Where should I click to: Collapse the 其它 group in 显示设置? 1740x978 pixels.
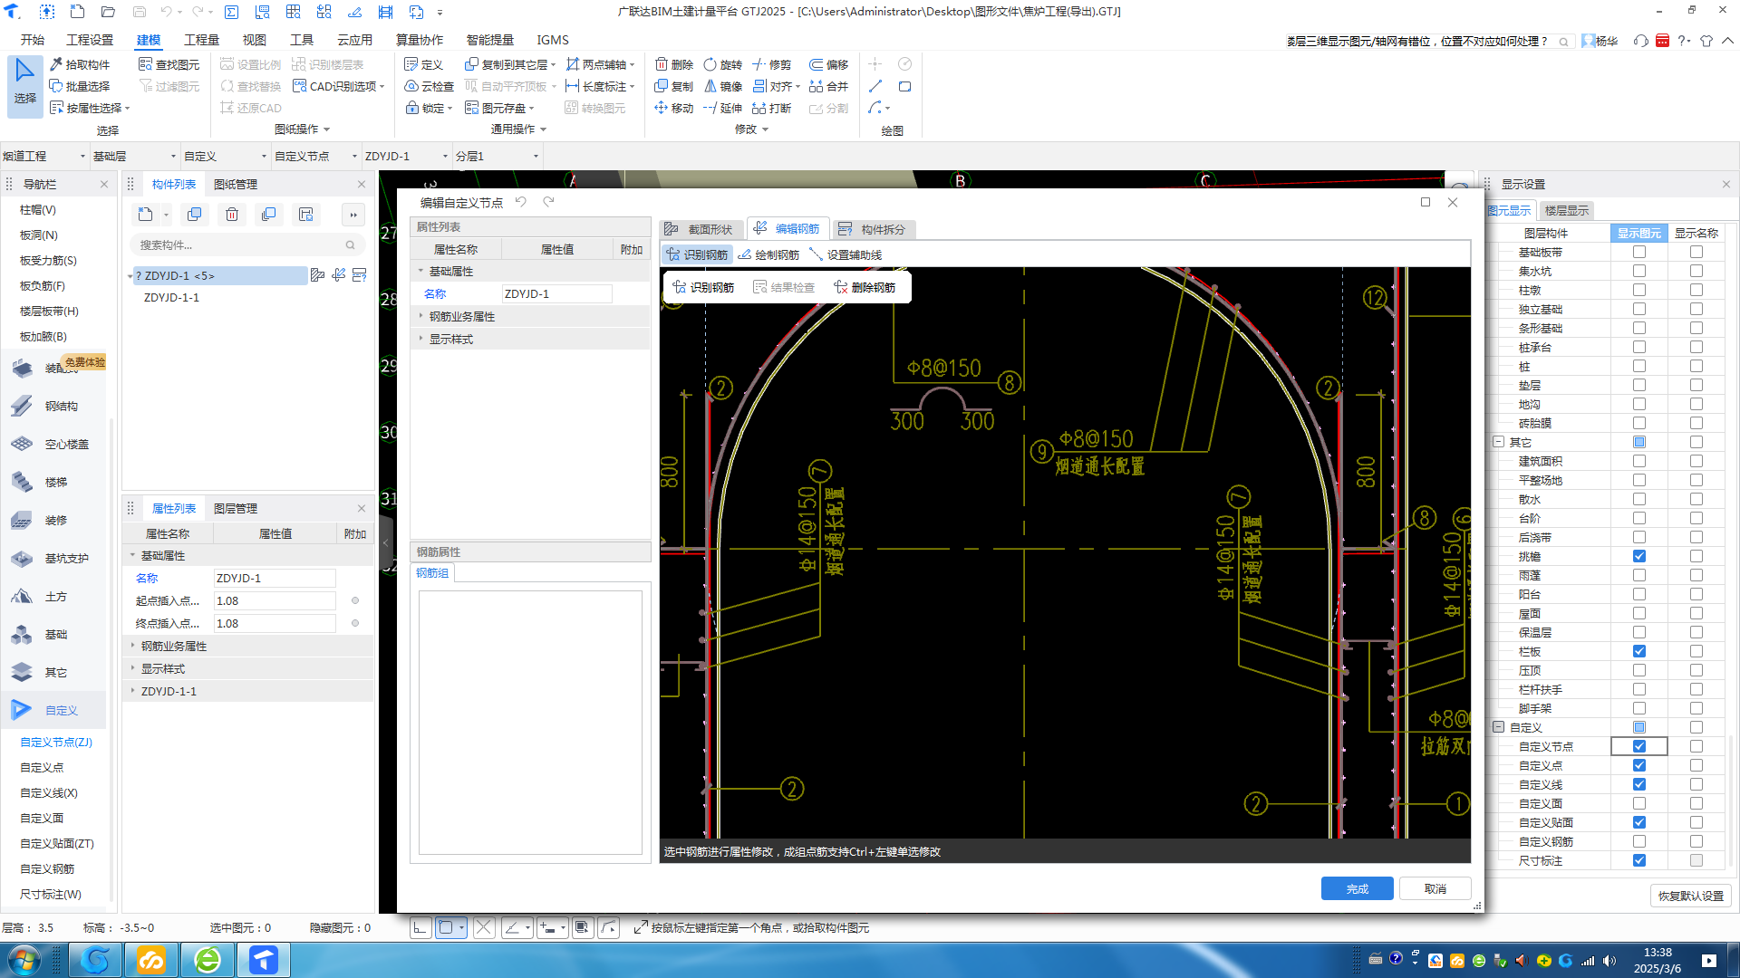1498,442
